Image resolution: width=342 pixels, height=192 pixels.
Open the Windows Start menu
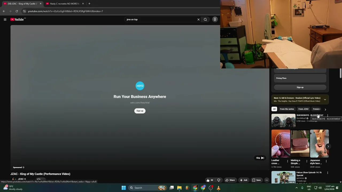tap(124, 188)
